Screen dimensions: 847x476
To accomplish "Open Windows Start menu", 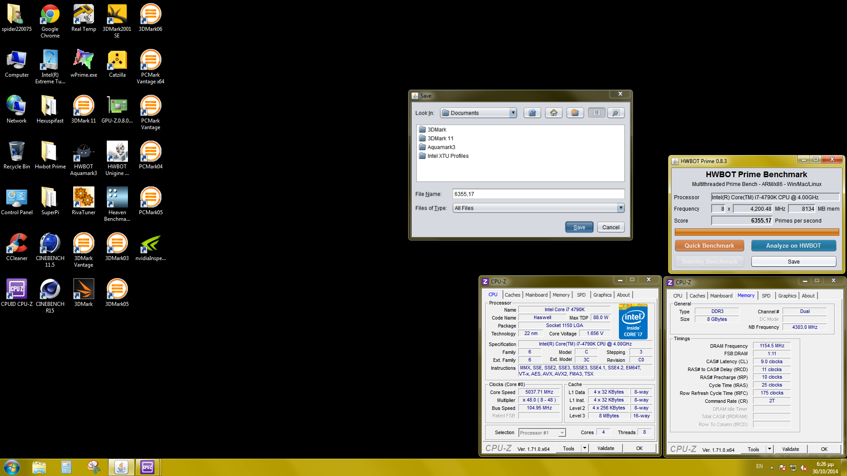I will [12, 467].
